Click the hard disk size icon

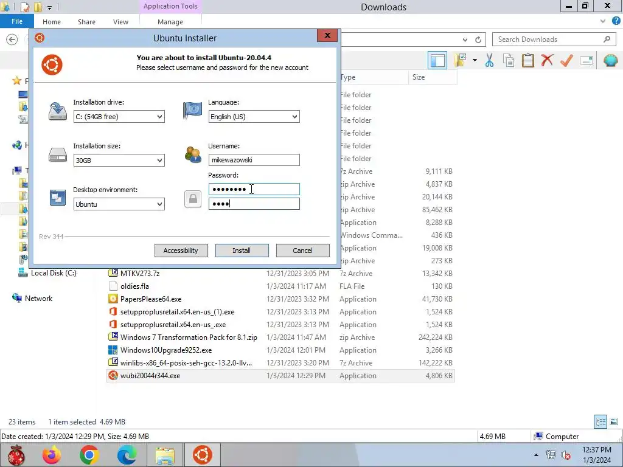58,154
